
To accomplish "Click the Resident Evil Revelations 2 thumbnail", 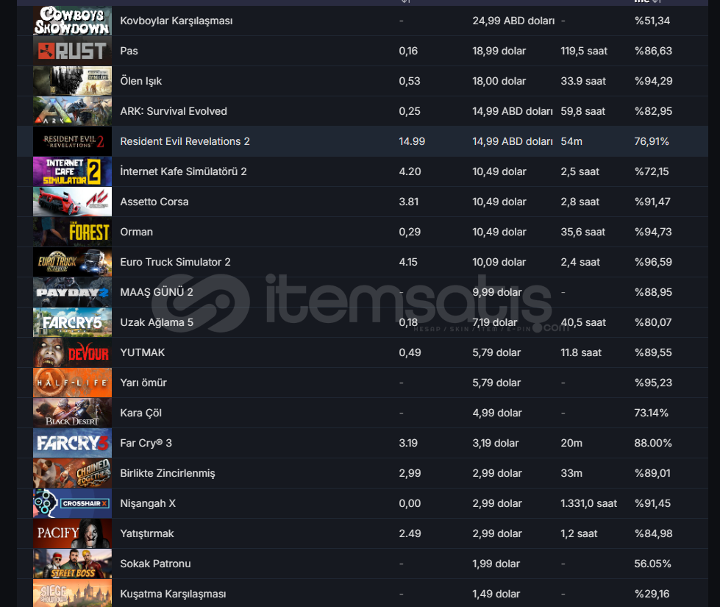I will click(x=72, y=141).
